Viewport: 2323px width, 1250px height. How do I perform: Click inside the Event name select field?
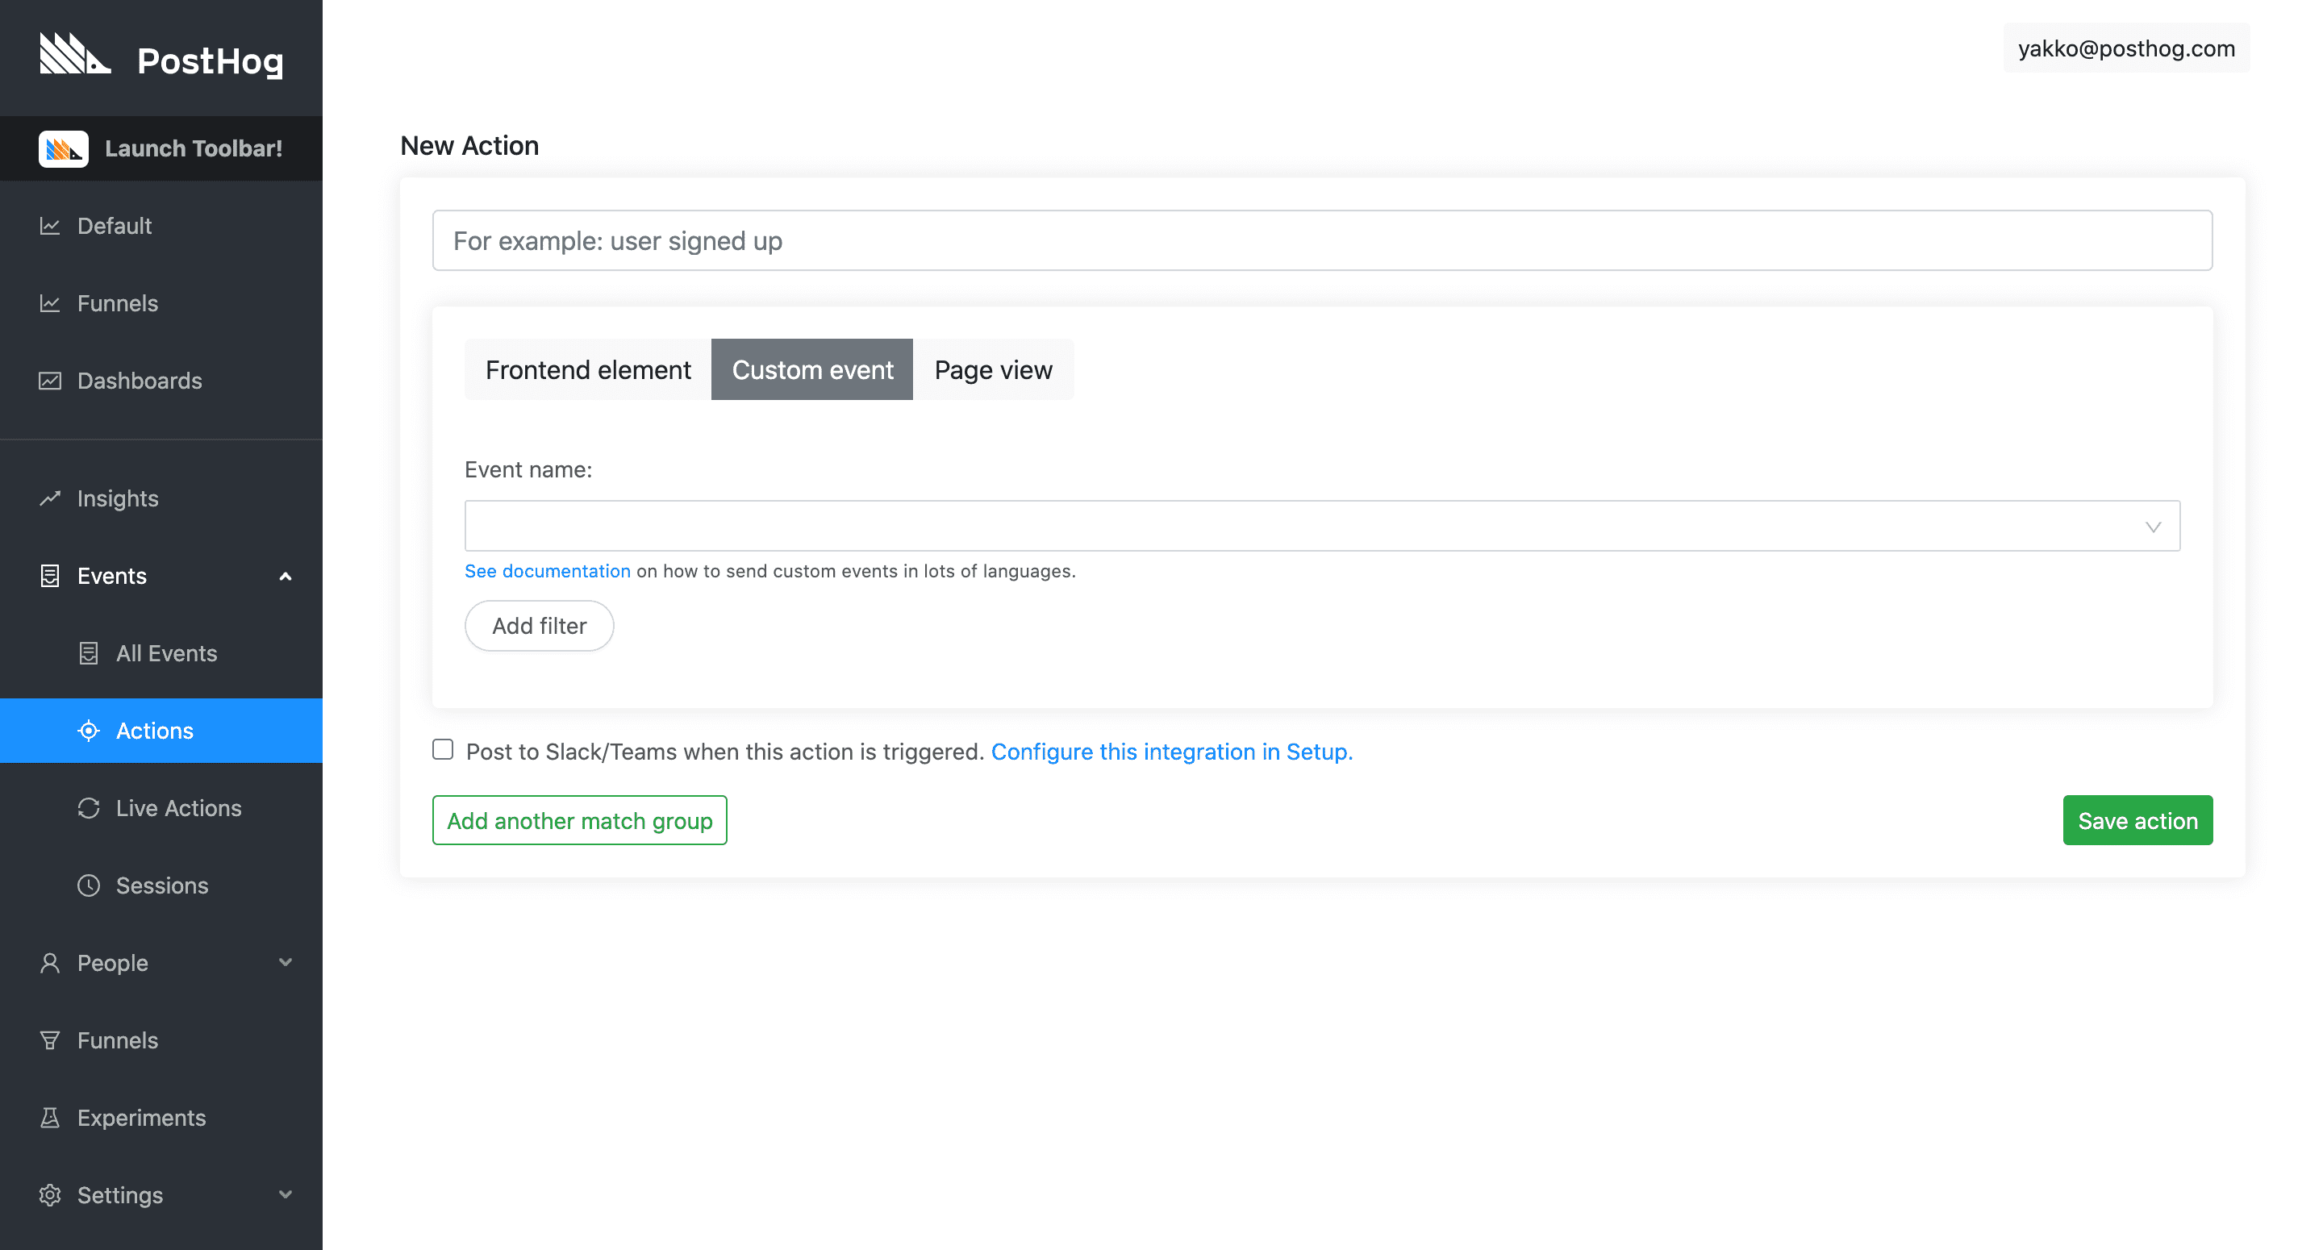tap(1322, 526)
